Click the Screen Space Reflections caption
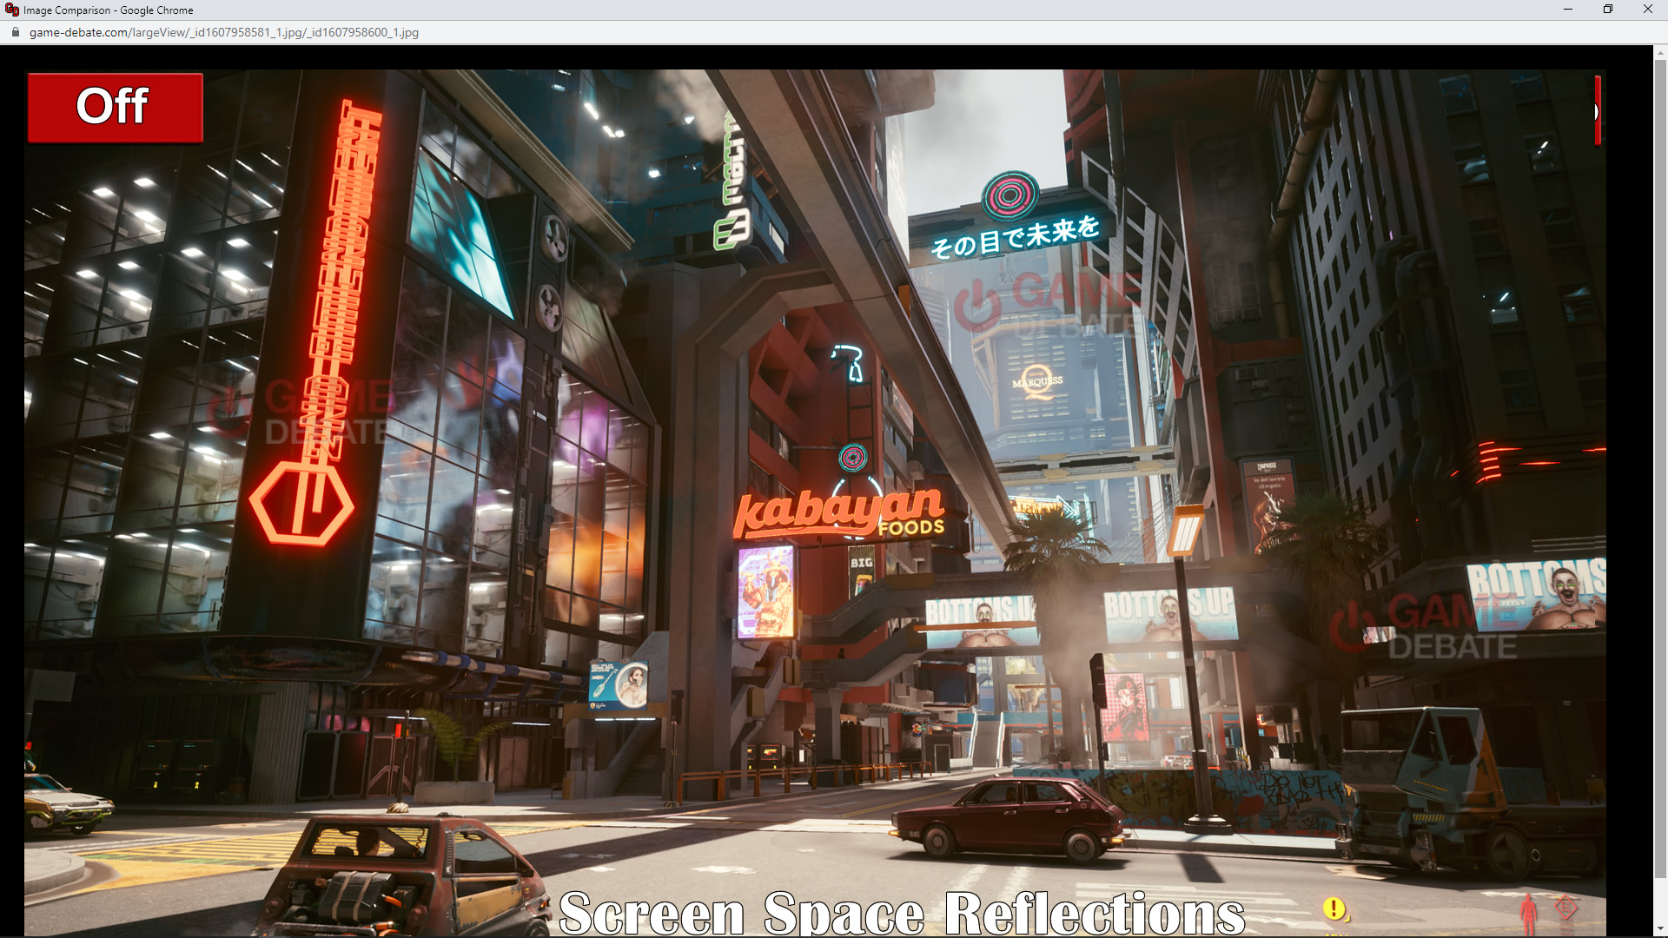 (x=901, y=912)
